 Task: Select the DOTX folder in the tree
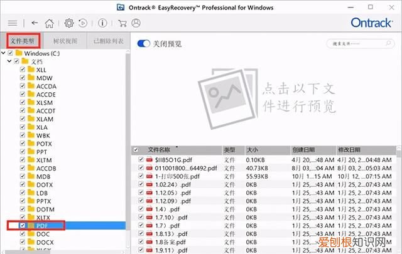point(45,184)
